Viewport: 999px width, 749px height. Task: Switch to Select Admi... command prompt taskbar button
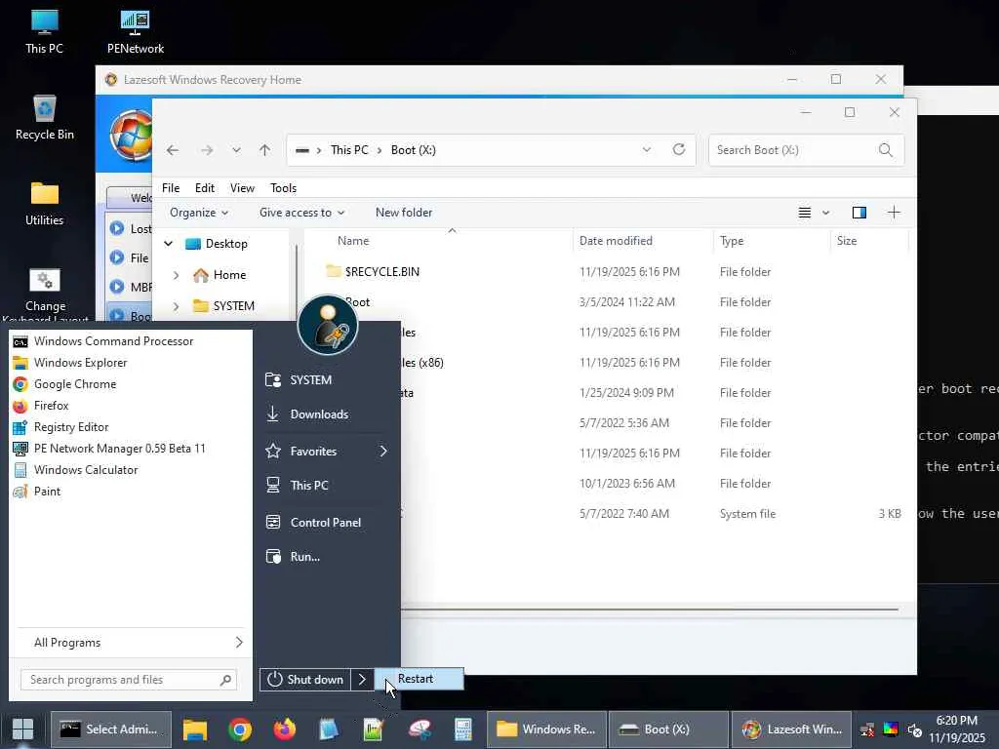pyautogui.click(x=111, y=729)
